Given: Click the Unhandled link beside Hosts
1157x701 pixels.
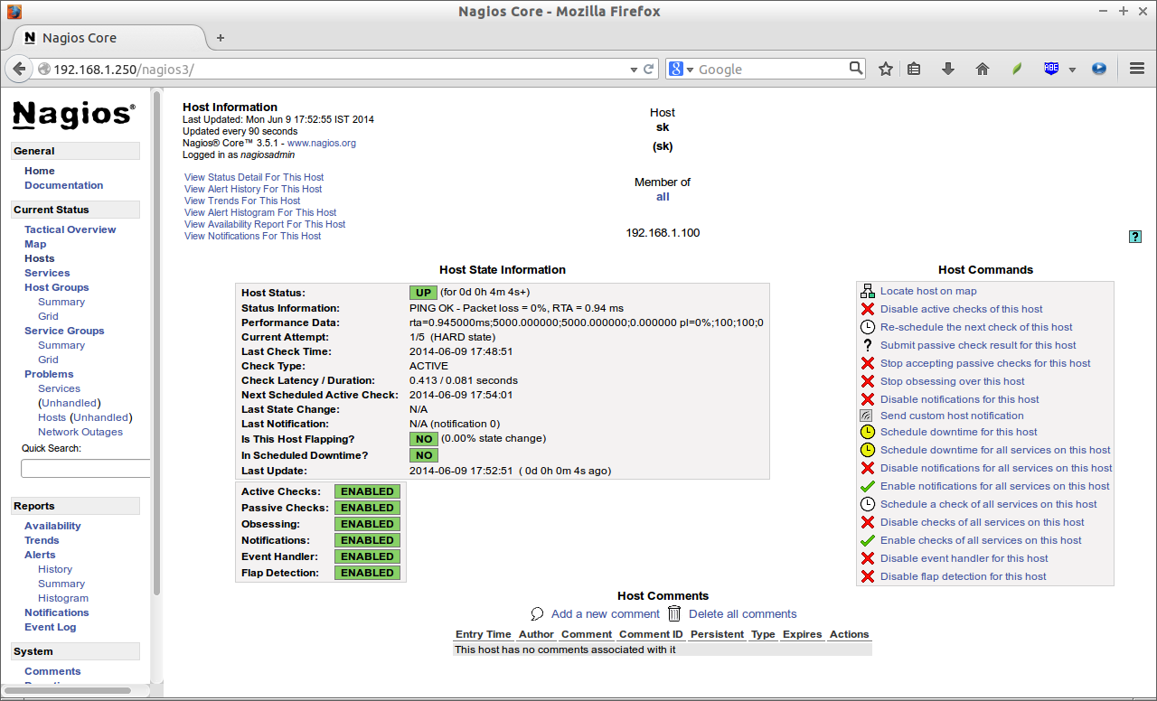Looking at the screenshot, I should [100, 417].
